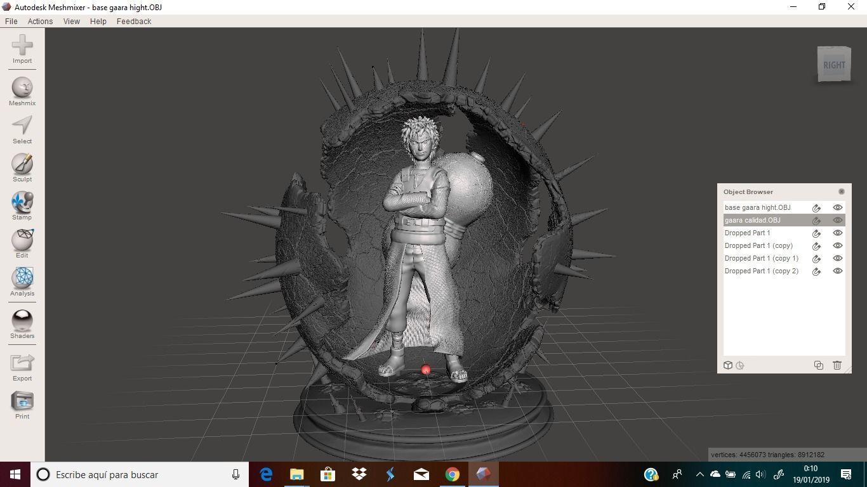Open the Analysis tool
The width and height of the screenshot is (867, 487).
tap(22, 282)
